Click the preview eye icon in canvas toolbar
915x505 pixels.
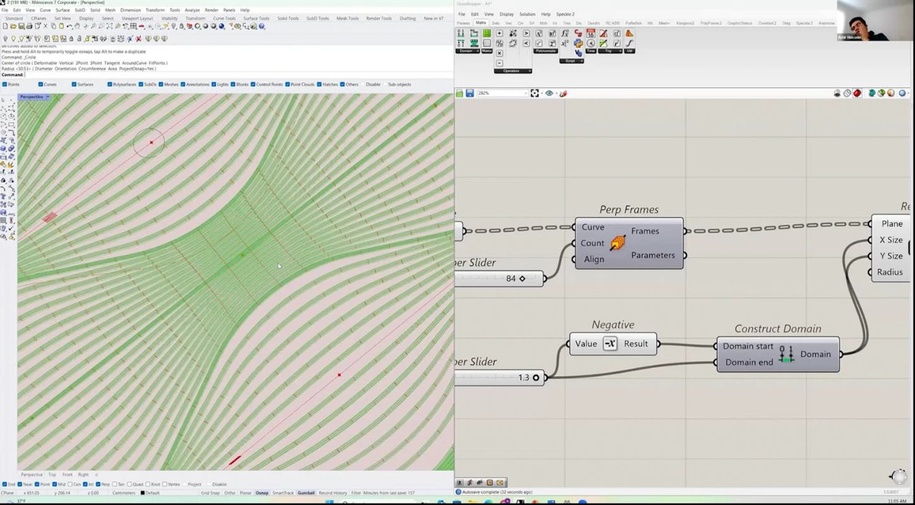point(549,93)
